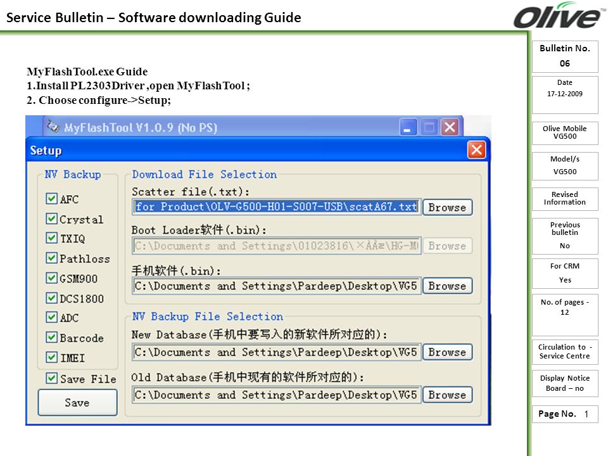608x456 pixels.
Task: Uncheck the ADC checkbox
Action: pyautogui.click(x=51, y=317)
